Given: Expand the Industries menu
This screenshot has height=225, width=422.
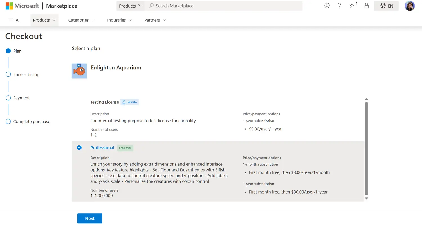Looking at the screenshot, I should [x=119, y=20].
